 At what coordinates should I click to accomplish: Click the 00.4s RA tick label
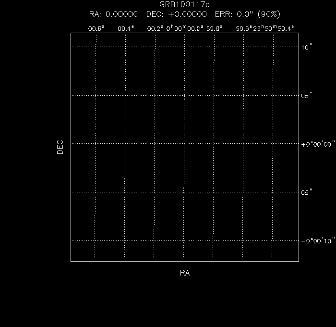(126, 28)
